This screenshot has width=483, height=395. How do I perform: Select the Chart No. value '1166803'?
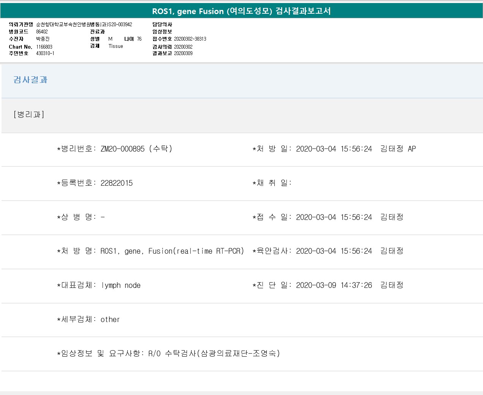click(x=44, y=47)
